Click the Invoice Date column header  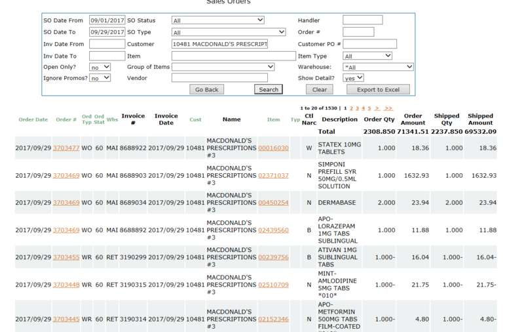point(166,119)
